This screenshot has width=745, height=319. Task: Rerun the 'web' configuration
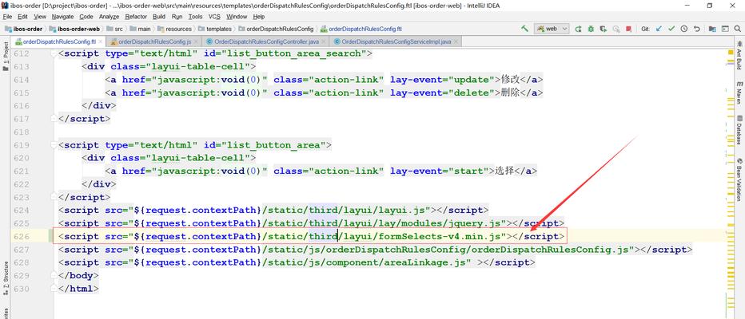pyautogui.click(x=578, y=29)
